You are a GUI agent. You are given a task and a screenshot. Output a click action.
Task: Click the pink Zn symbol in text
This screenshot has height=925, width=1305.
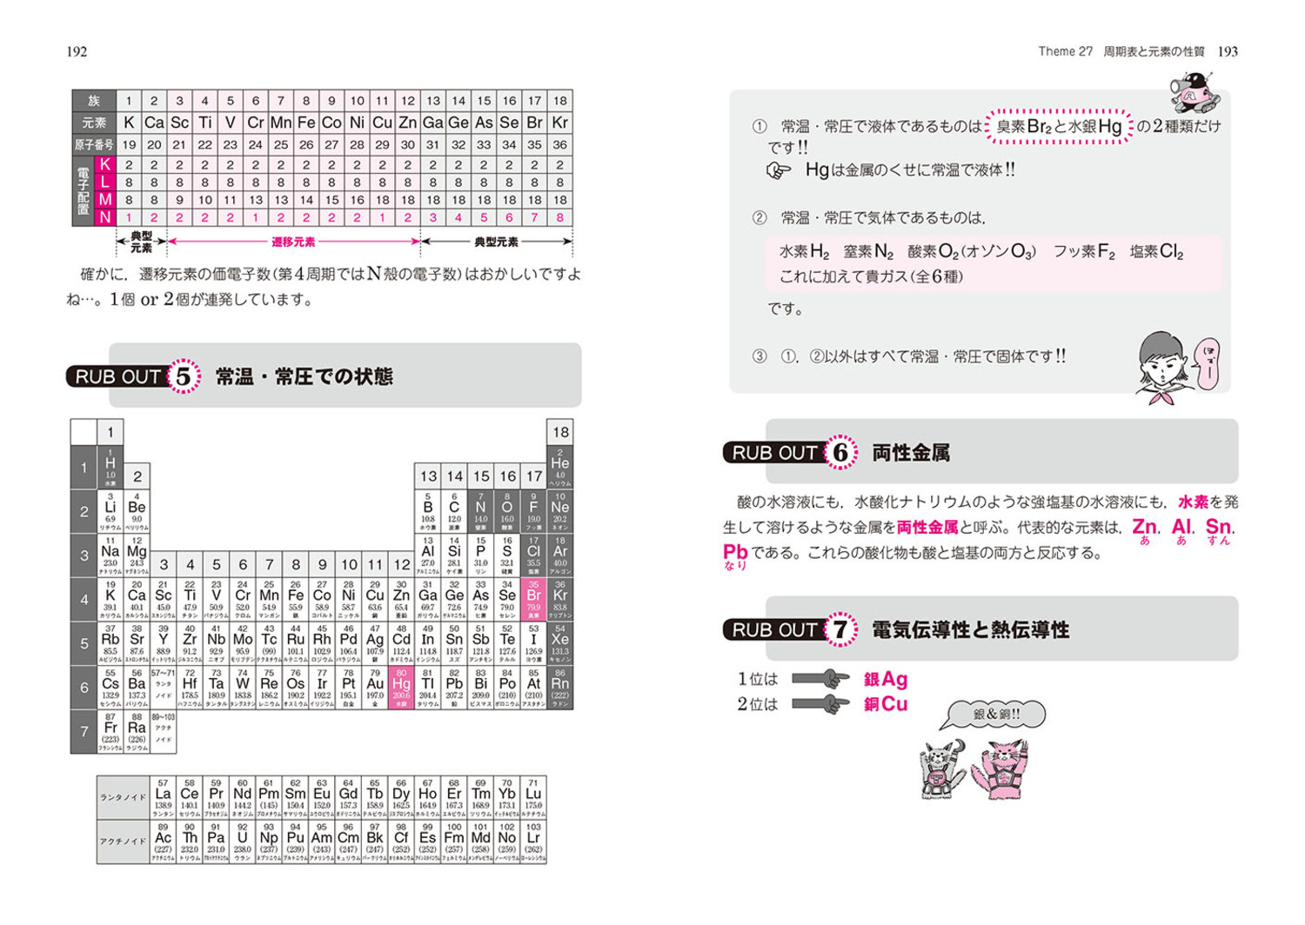tap(1144, 526)
